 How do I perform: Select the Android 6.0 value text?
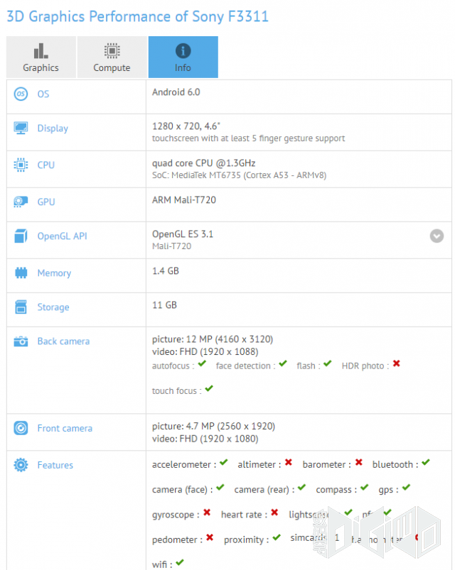176,92
